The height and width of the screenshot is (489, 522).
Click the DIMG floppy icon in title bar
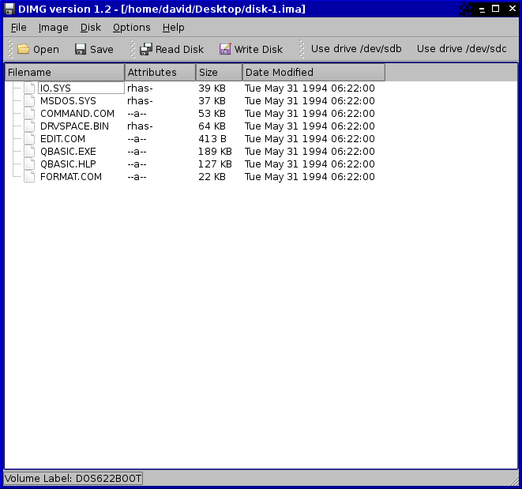9,9
